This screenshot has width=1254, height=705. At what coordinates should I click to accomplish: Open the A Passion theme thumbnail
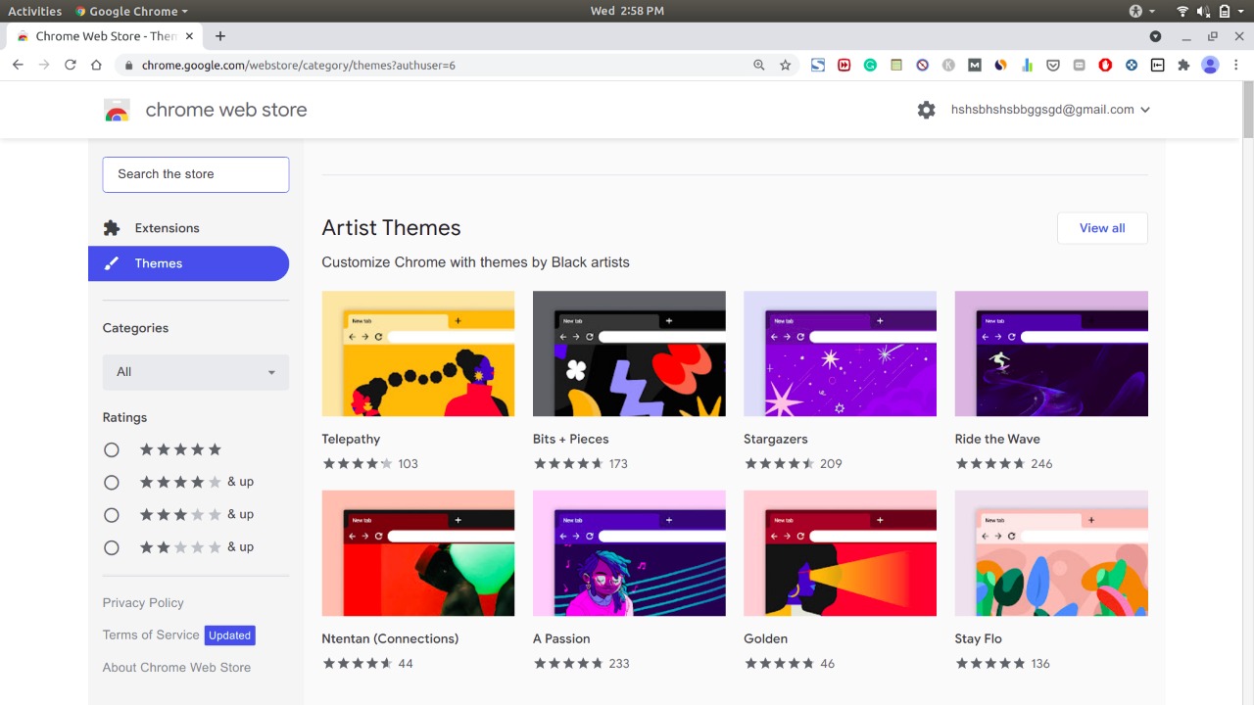629,553
